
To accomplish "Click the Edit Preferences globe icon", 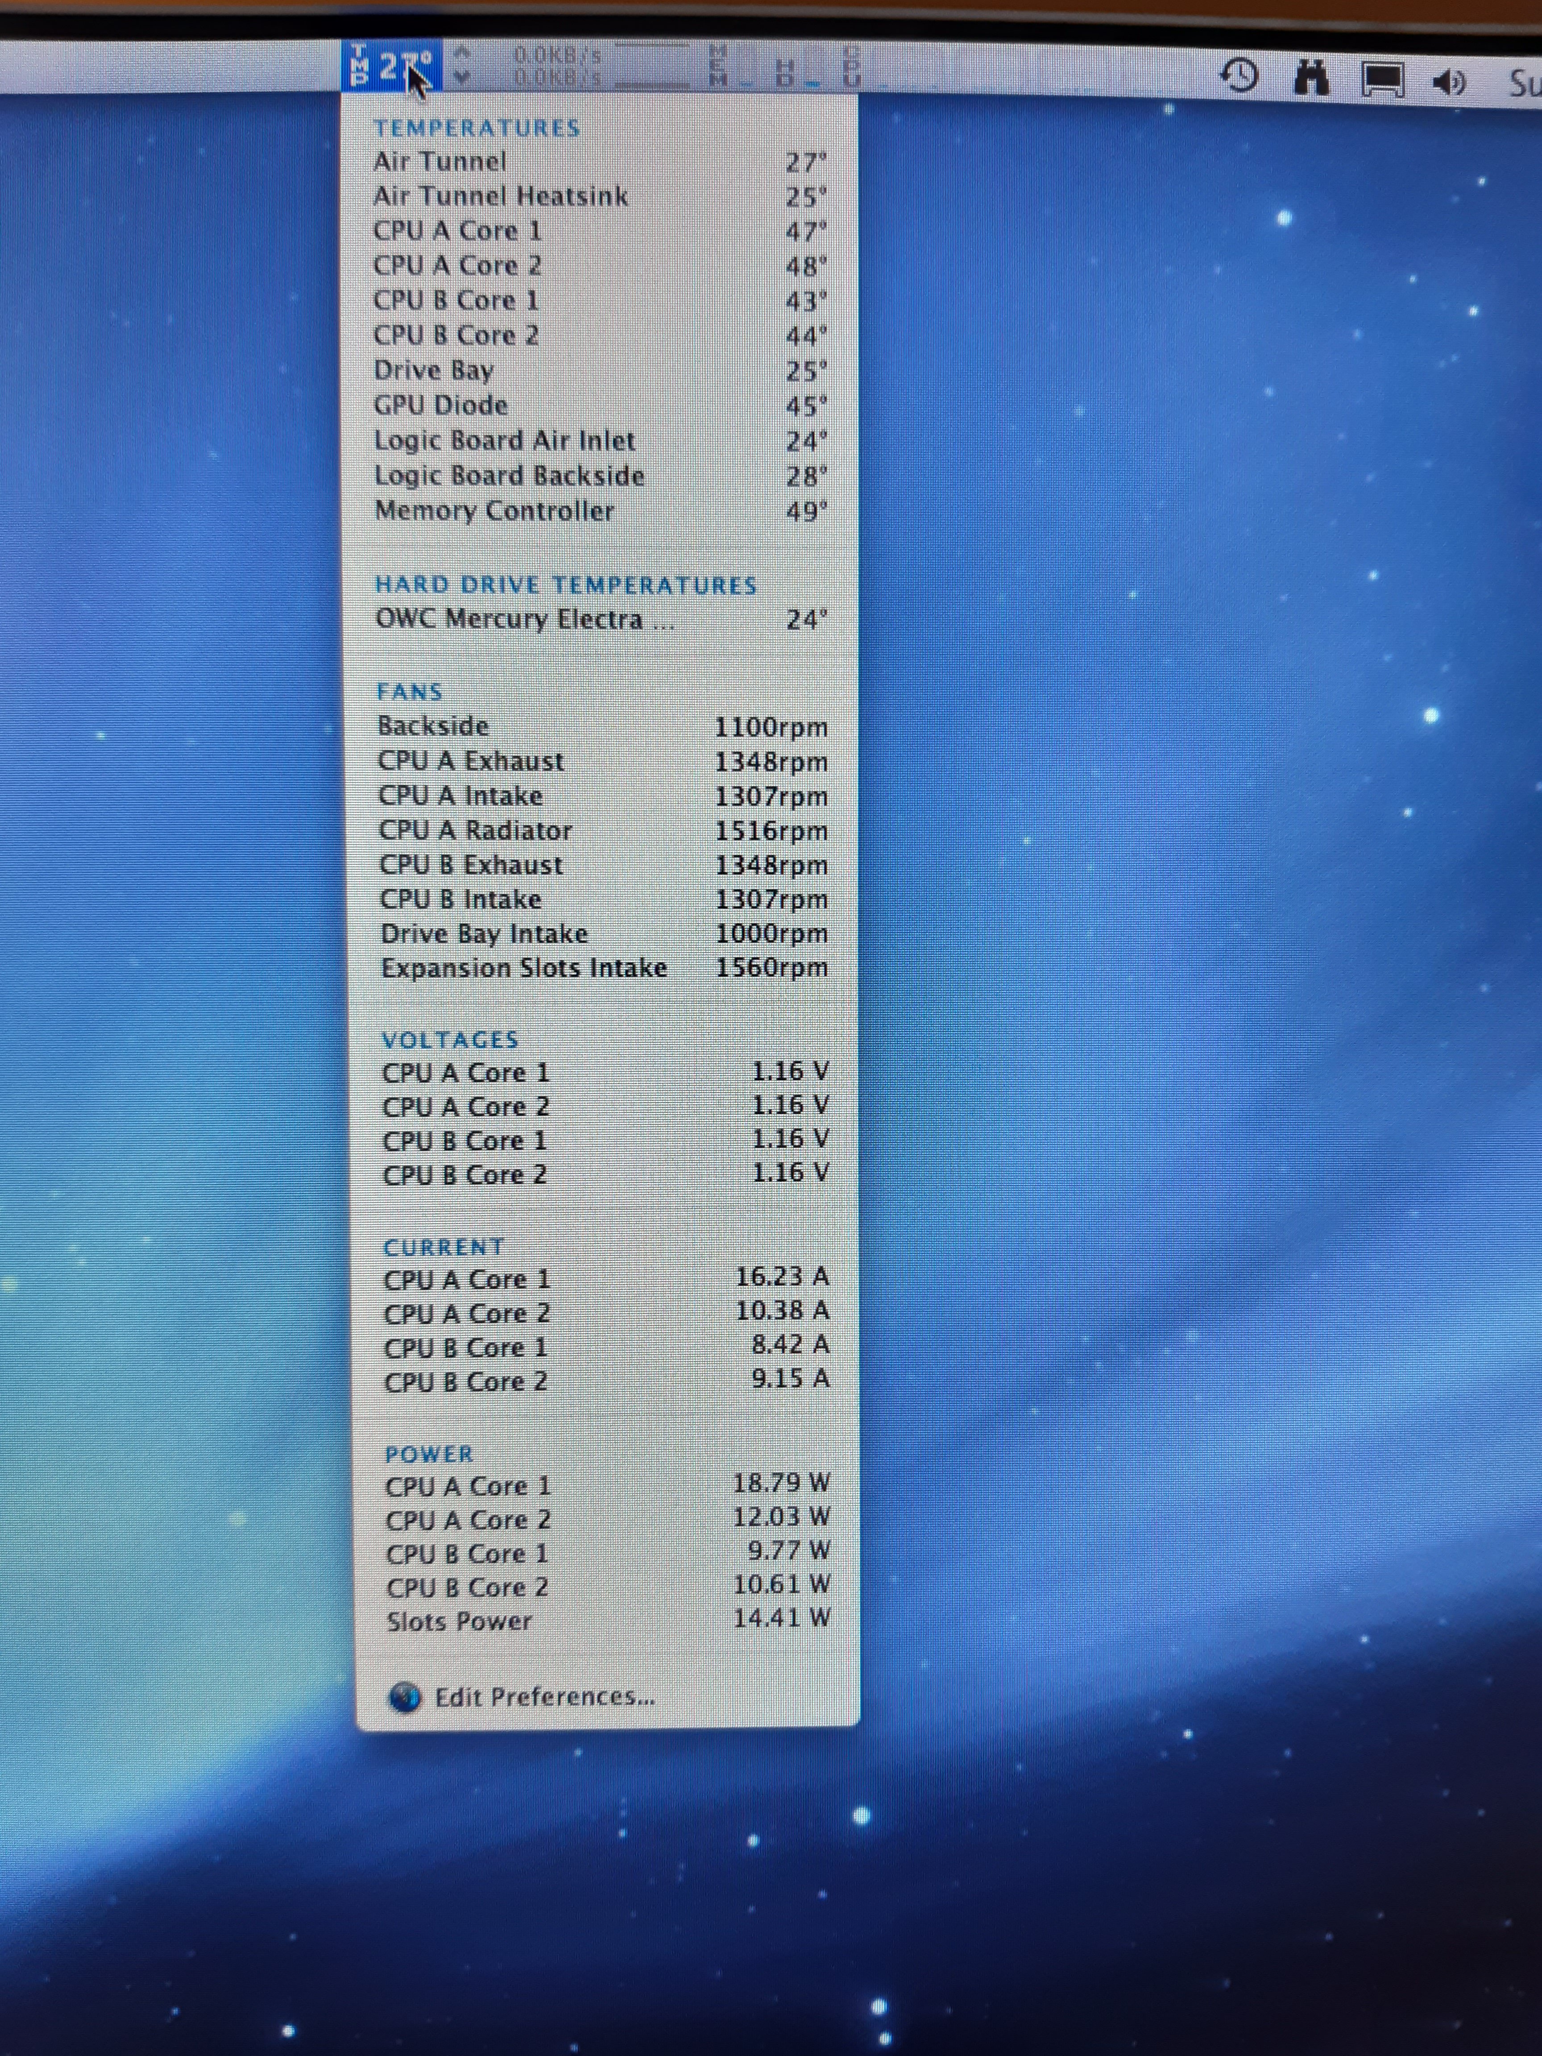I will [x=405, y=1698].
